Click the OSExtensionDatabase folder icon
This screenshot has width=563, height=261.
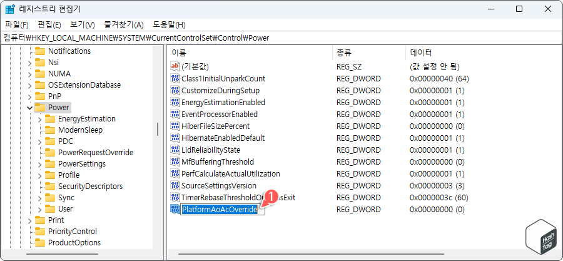[x=40, y=85]
